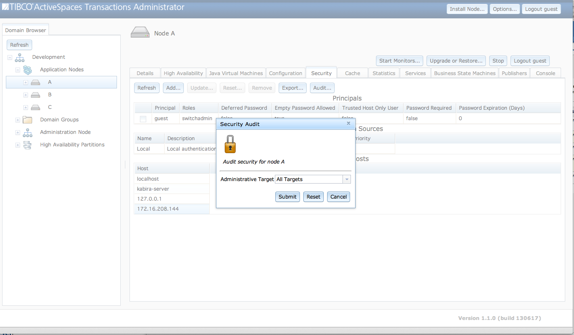Open the Java Virtual Machines tab
The height and width of the screenshot is (335, 574).
tap(236, 73)
